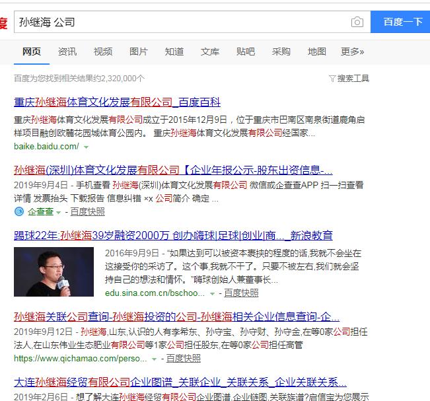This screenshot has height=401, width=430.
Task: Expand the 更多» tab list
Action: pyautogui.click(x=353, y=52)
